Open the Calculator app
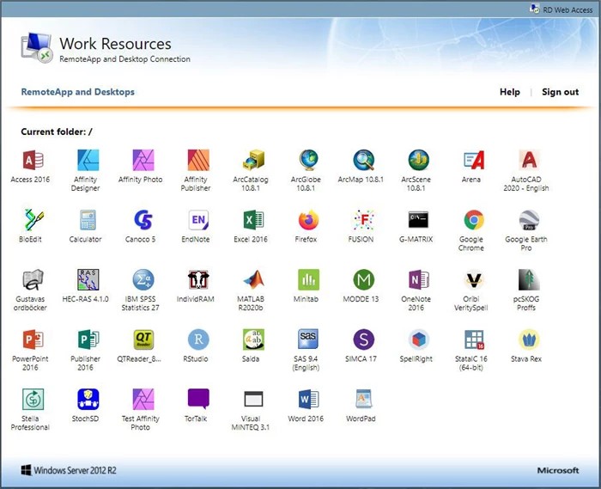Viewport: 601px width, 489px height. [x=88, y=220]
